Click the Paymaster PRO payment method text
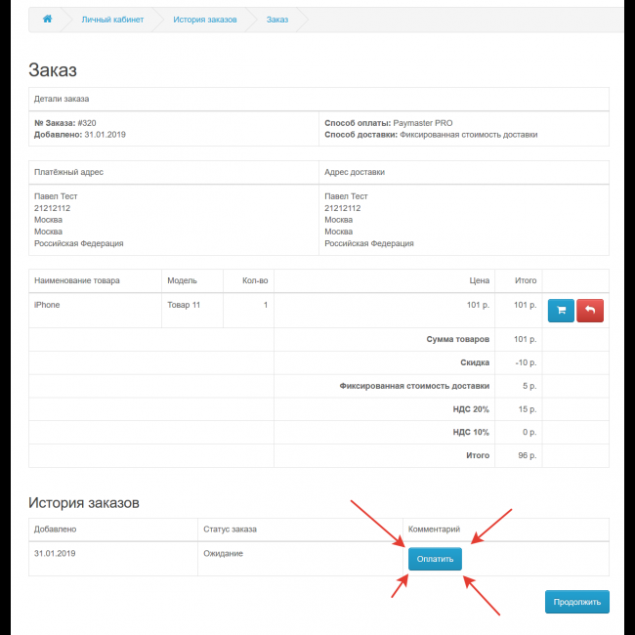This screenshot has height=635, width=635. [426, 123]
